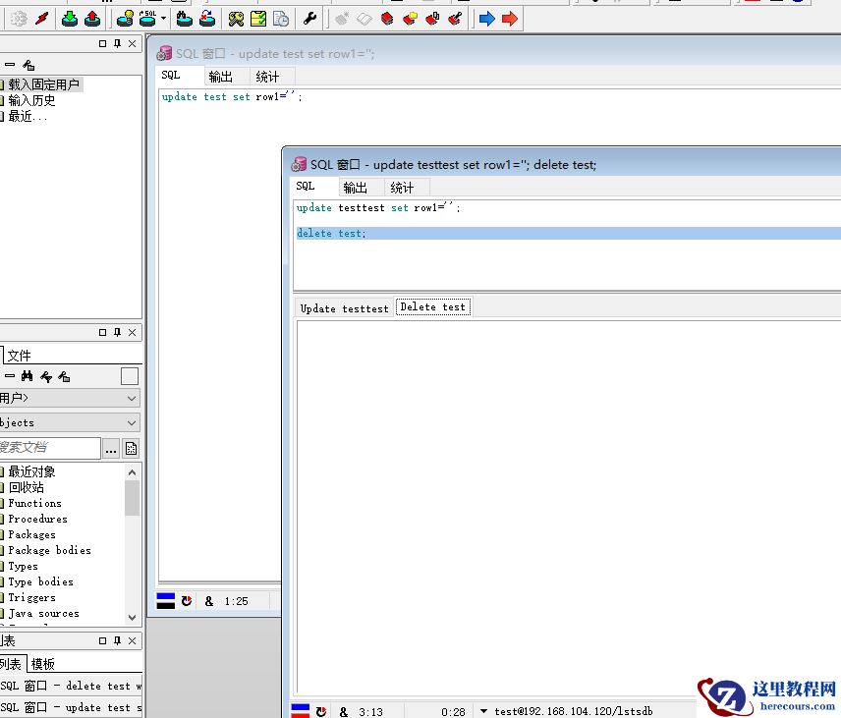Image resolution: width=841 pixels, height=718 pixels.
Task: Pin the top-left panel using pushpin
Action: 118,44
